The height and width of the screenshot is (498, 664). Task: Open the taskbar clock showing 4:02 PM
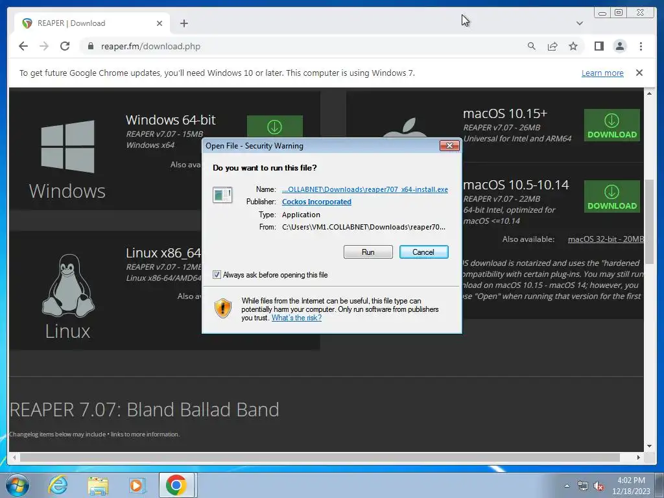631,486
